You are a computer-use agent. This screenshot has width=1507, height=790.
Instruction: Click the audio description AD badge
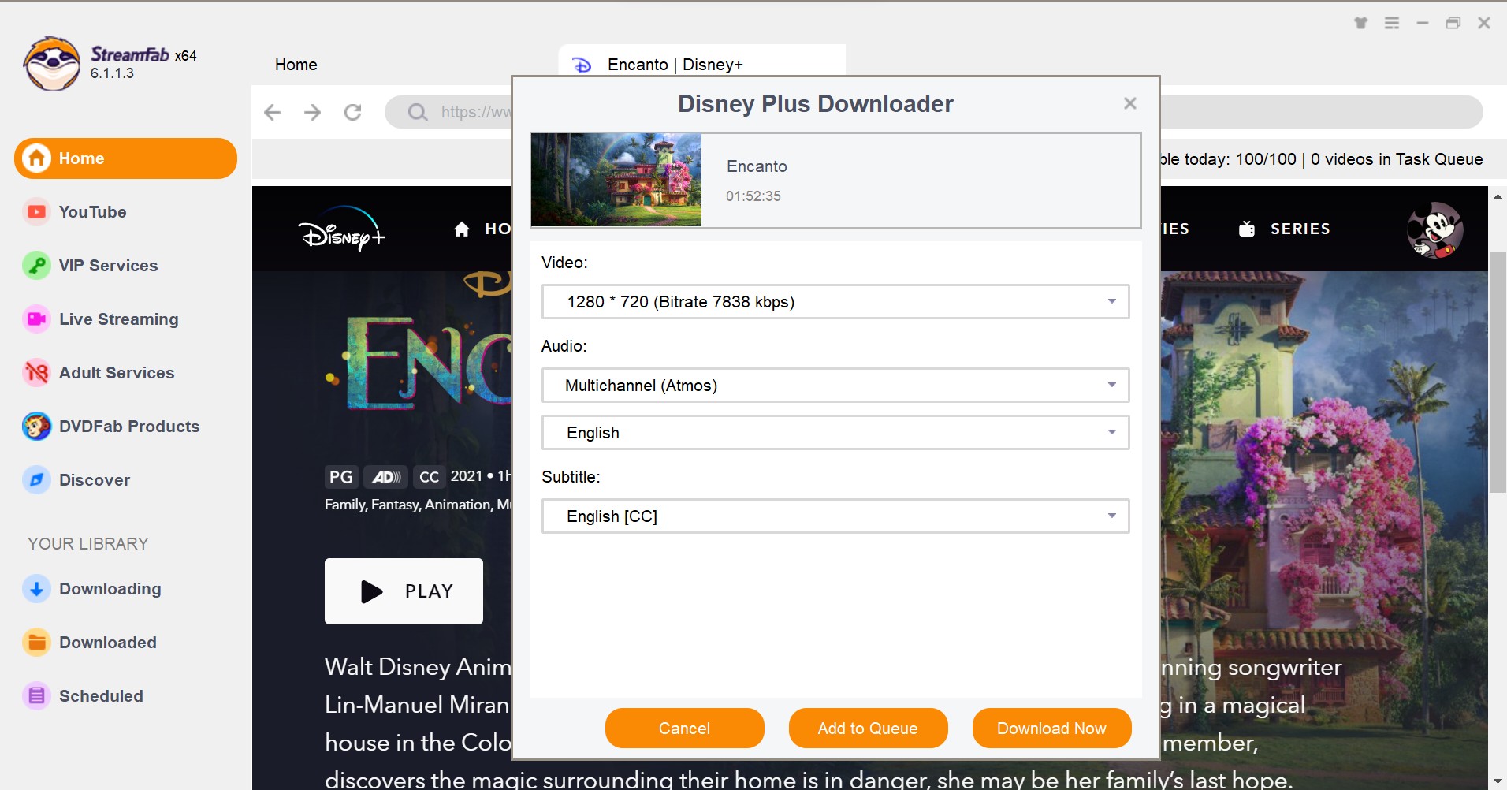pyautogui.click(x=386, y=477)
